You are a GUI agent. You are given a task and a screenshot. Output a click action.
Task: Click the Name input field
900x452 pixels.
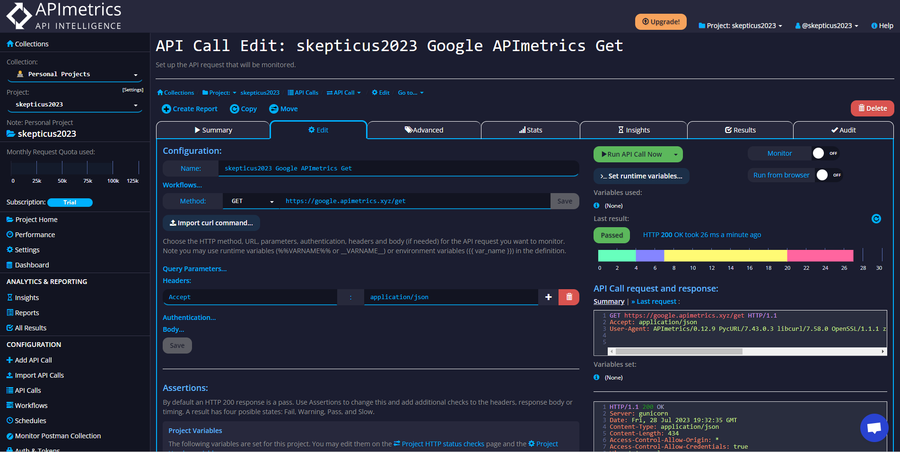click(399, 168)
